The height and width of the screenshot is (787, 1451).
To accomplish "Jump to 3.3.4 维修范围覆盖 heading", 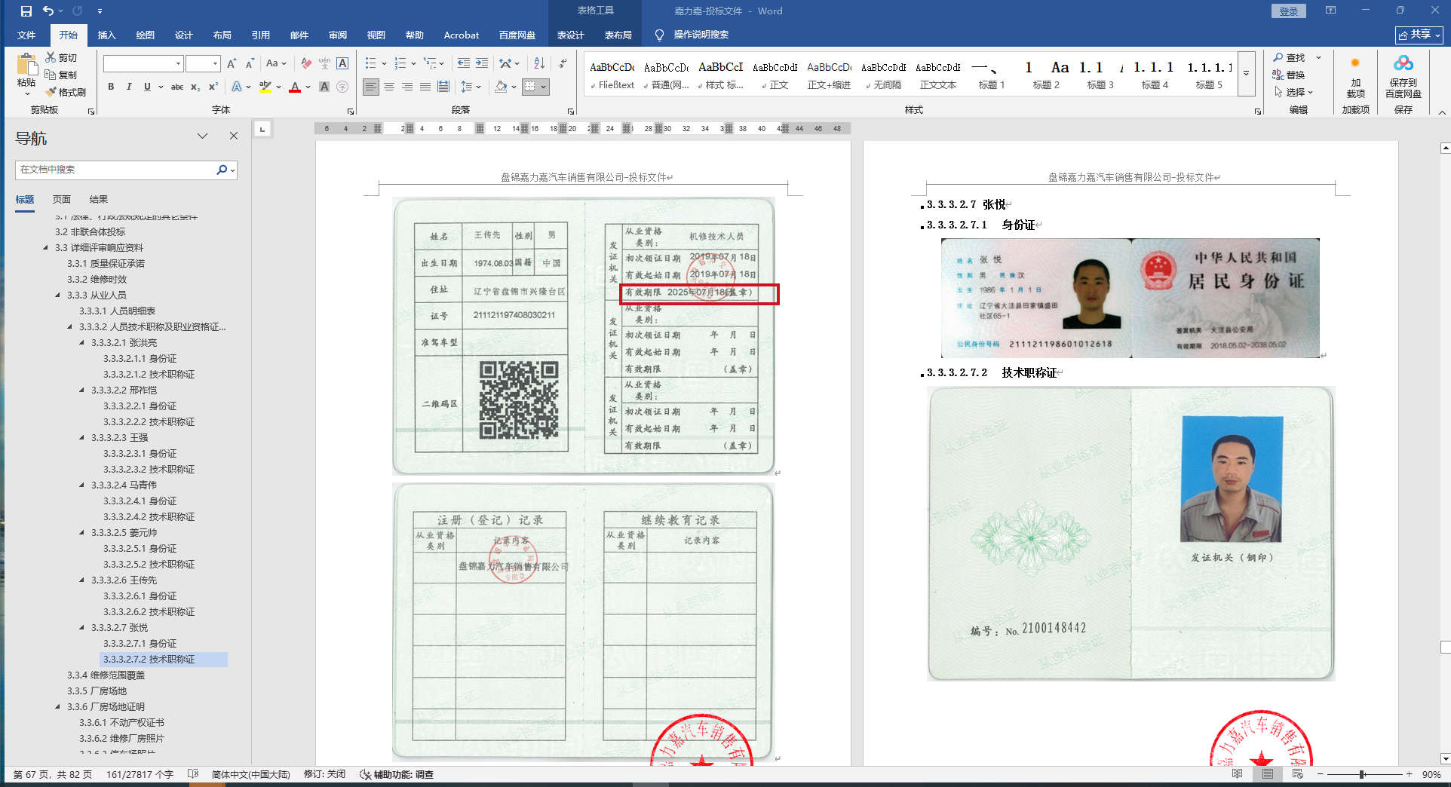I will pos(106,675).
